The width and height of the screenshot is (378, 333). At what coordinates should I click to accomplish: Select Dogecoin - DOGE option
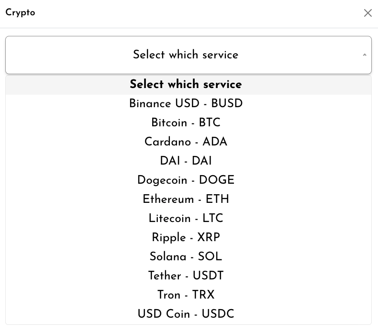pos(186,180)
